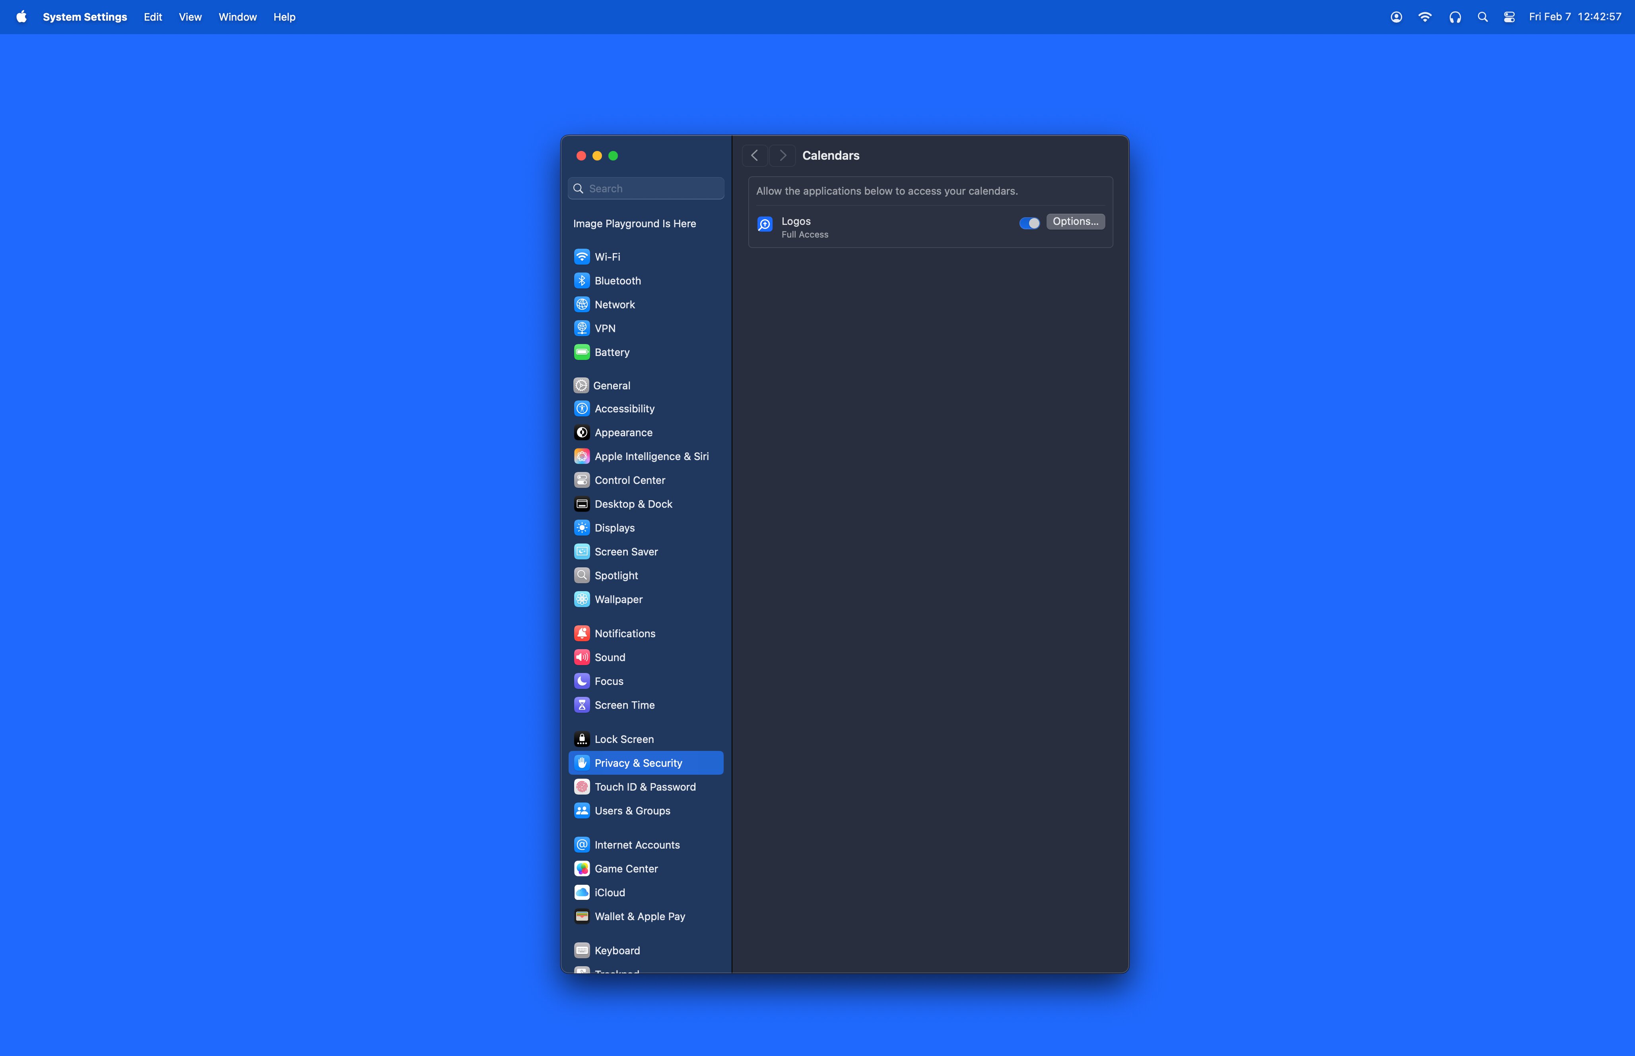Open Lock Screen settings
1635x1056 pixels.
coord(646,739)
